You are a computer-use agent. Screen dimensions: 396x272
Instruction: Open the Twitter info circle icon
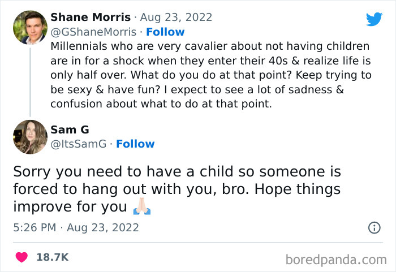coord(374,228)
